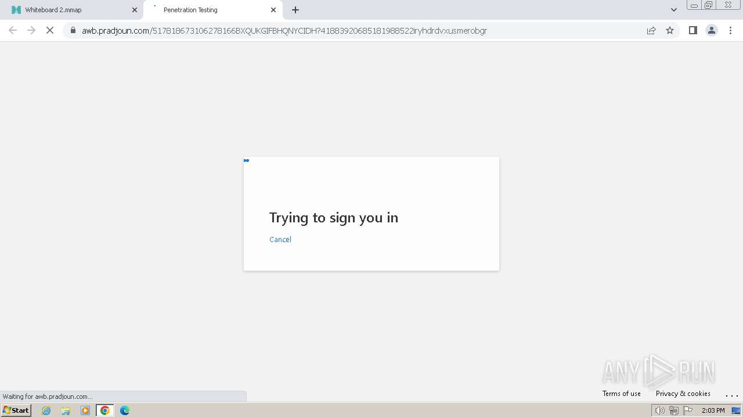This screenshot has width=743, height=418.
Task: Open the Windows Start menu
Action: [16, 410]
